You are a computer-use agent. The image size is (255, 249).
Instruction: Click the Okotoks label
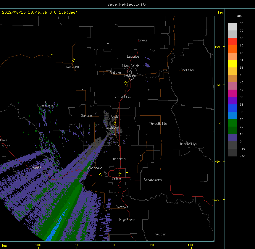122,207
